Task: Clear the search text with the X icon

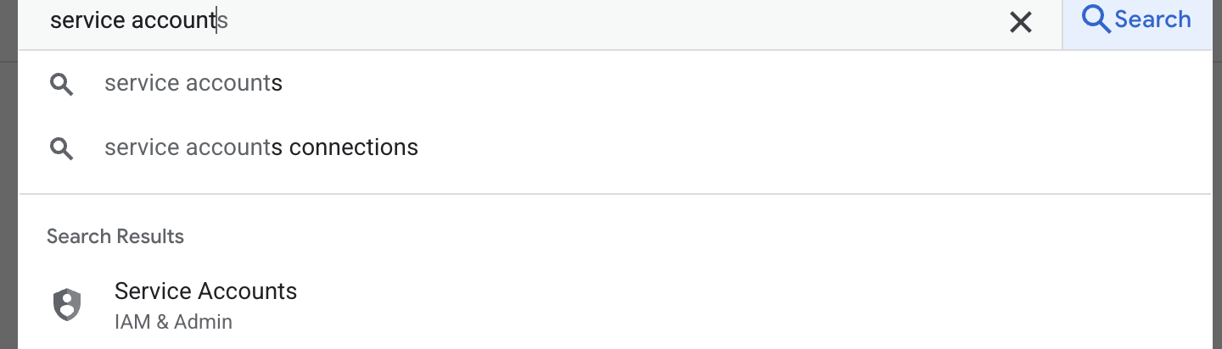Action: (1020, 22)
